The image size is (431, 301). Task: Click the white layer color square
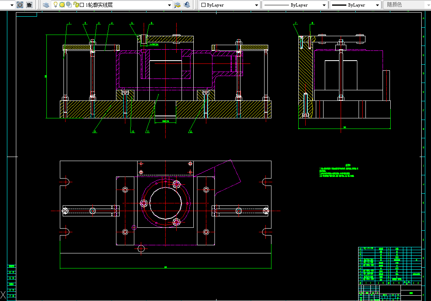(x=82, y=5)
